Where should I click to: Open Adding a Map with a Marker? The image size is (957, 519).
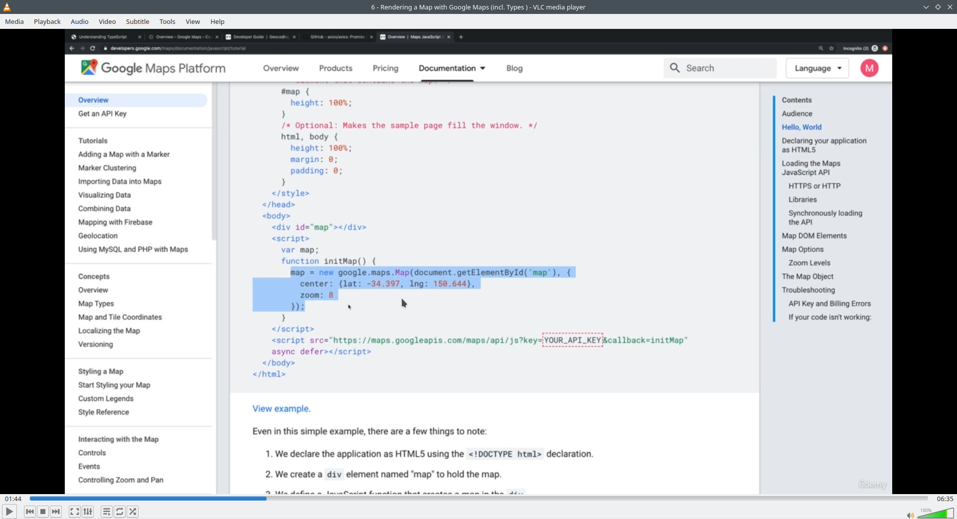tap(124, 154)
